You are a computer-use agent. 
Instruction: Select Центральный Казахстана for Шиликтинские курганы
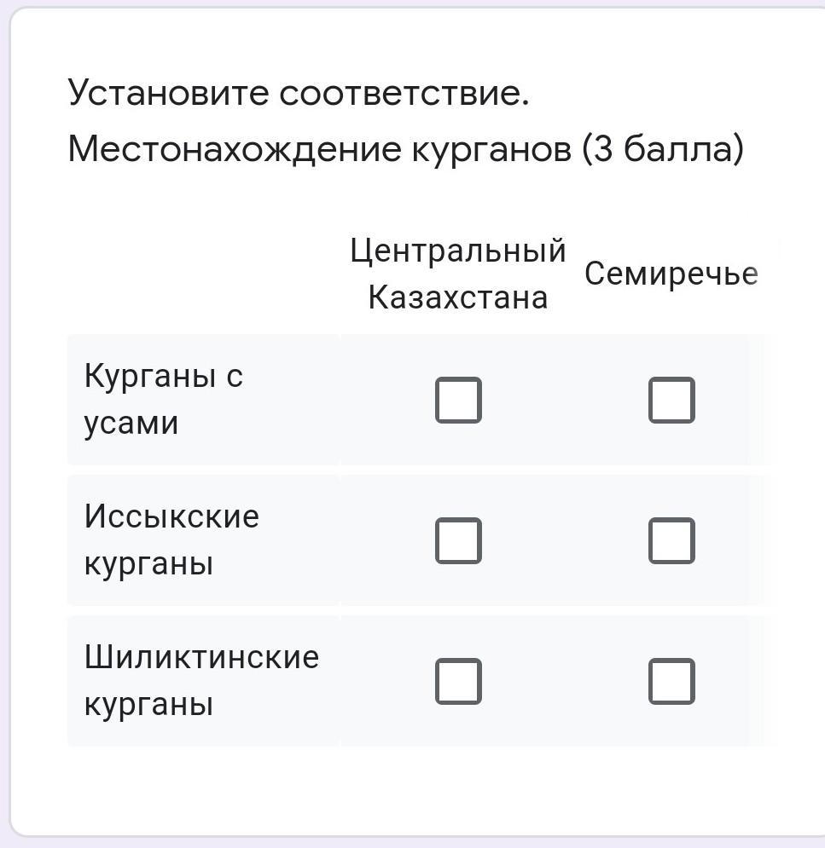pos(458,681)
